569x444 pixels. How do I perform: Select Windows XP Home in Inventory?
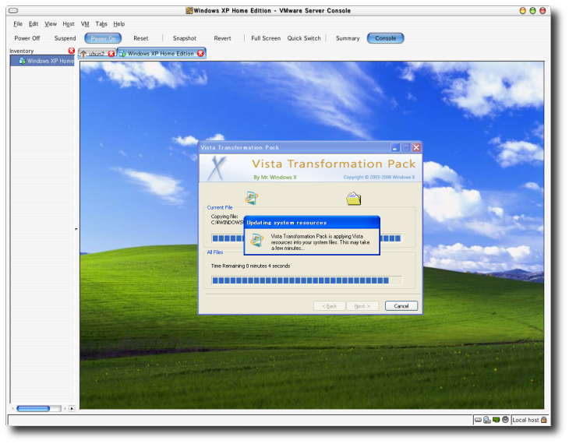point(42,61)
